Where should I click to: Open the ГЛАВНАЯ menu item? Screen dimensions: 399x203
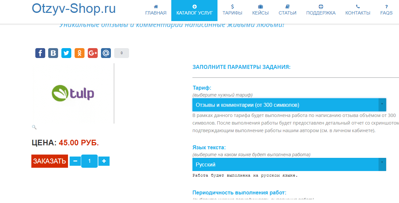156,11
